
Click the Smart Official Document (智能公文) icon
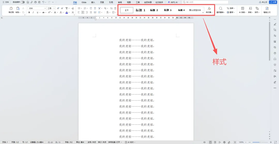267,9
